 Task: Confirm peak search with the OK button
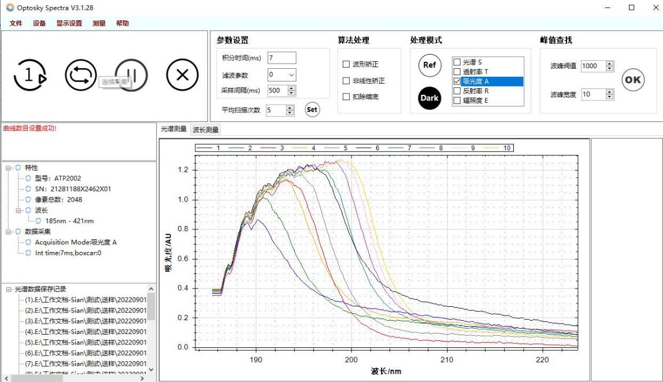[633, 81]
